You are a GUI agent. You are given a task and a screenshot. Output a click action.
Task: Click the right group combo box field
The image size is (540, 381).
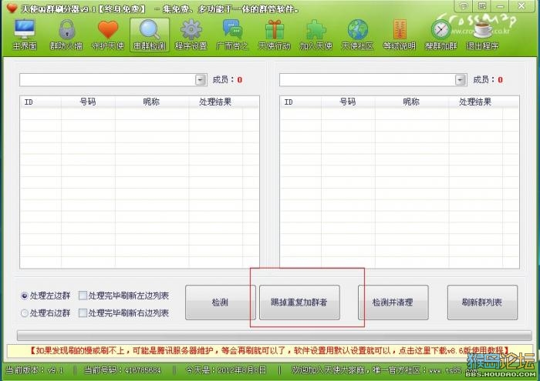(373, 80)
